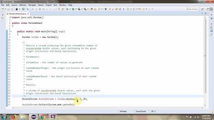Open the Run menu

pos(55,5)
